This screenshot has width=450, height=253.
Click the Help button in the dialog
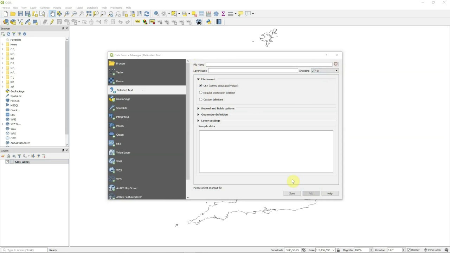pos(330,194)
